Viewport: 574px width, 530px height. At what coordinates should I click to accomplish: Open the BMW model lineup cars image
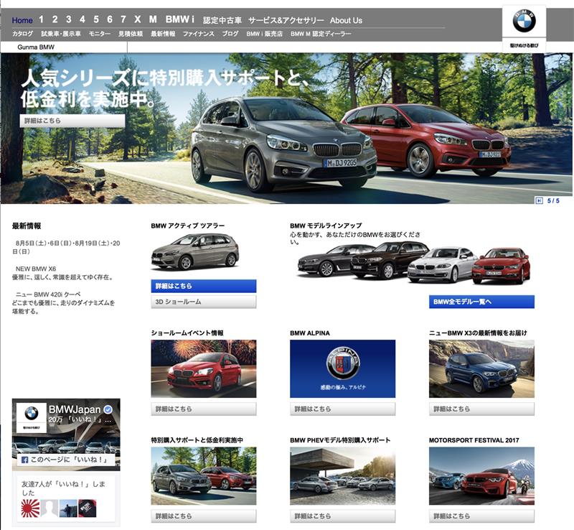414,264
